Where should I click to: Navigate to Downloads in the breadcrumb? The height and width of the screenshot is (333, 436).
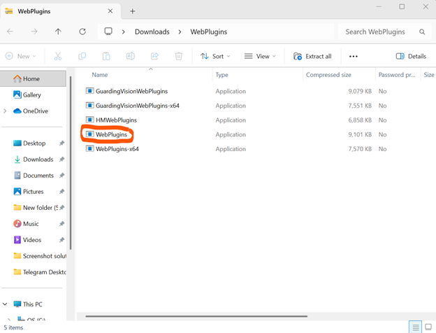click(x=152, y=32)
